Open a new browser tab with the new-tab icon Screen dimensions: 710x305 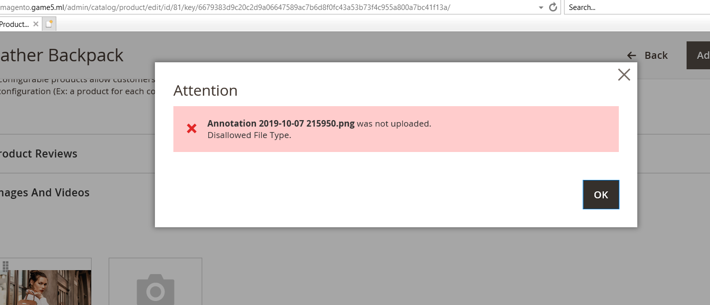tap(48, 23)
